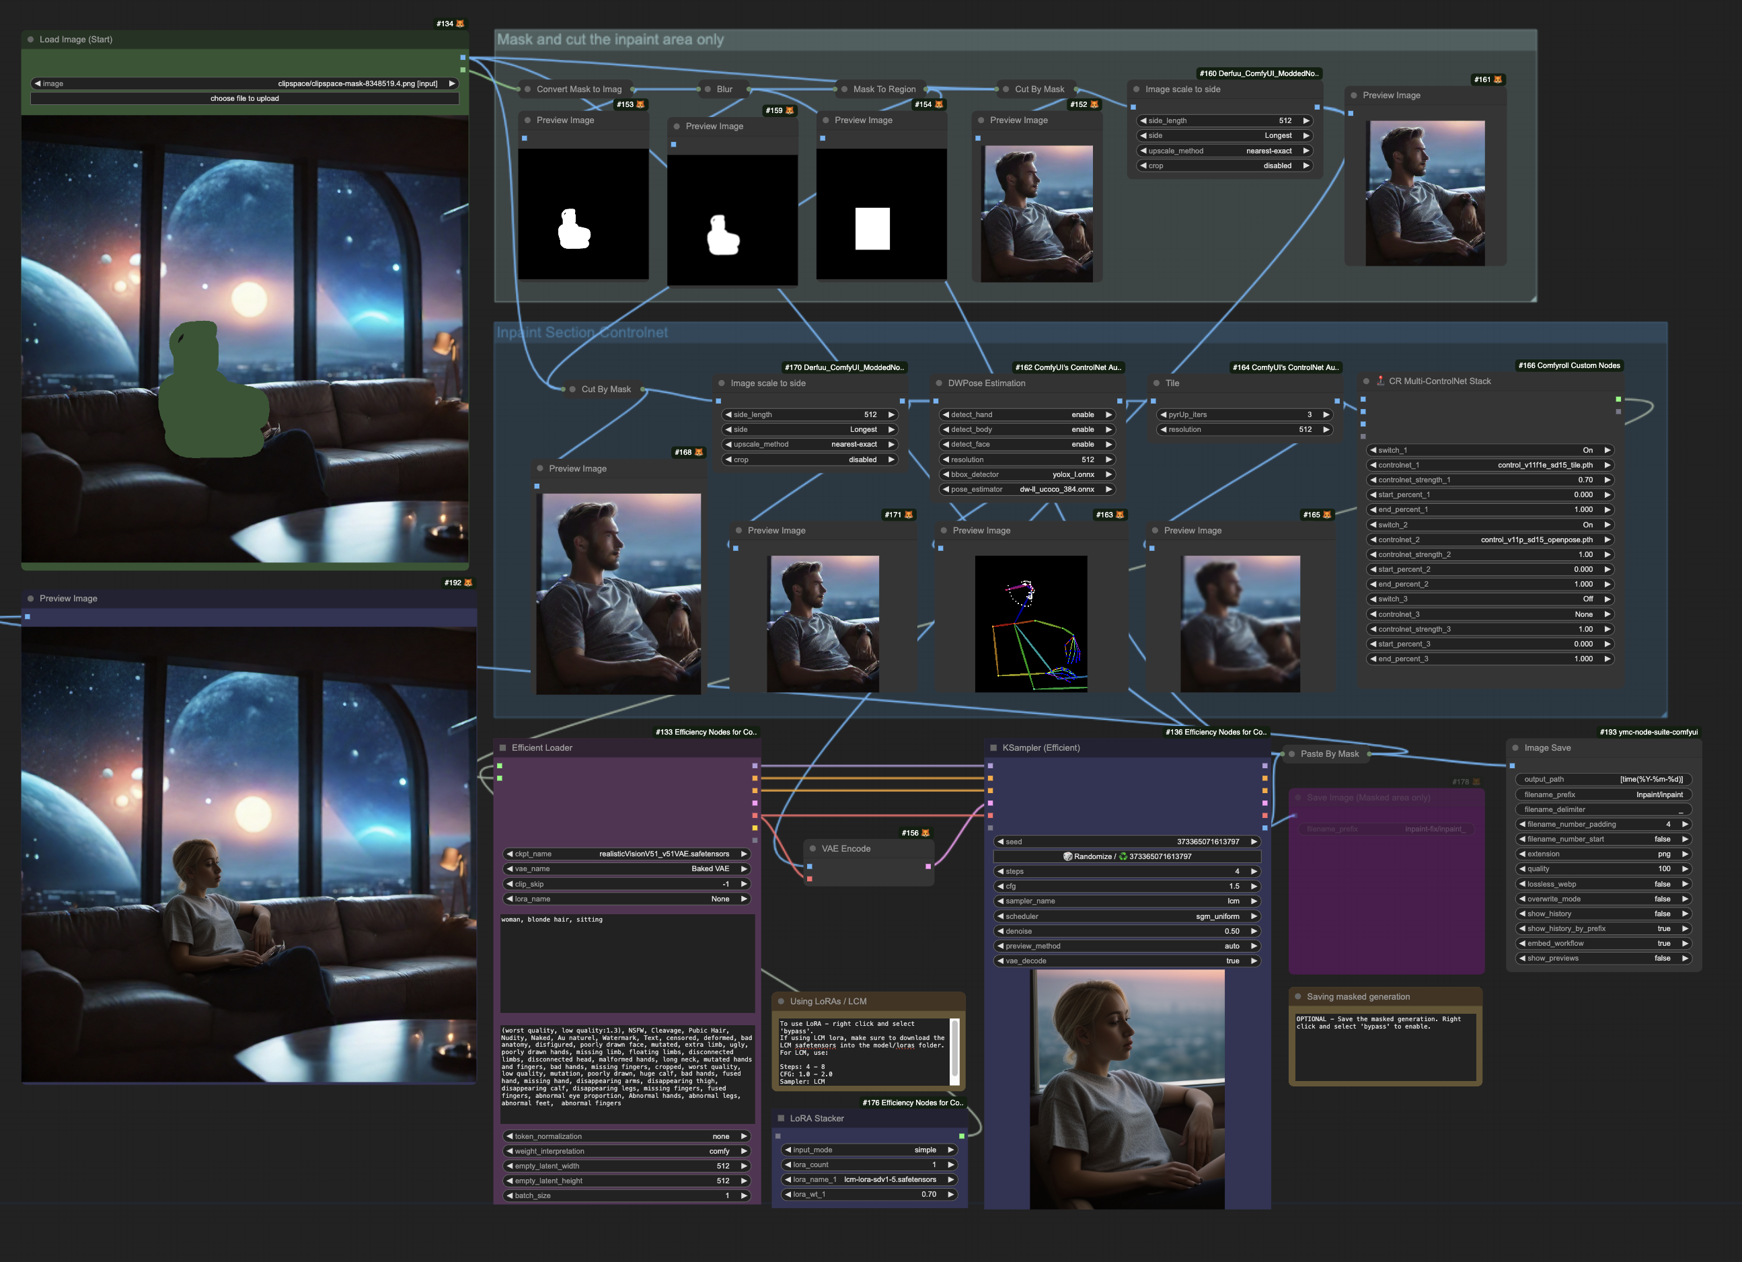This screenshot has height=1262, width=1742.
Task: Click the Randomize seed button
Action: click(x=1127, y=856)
